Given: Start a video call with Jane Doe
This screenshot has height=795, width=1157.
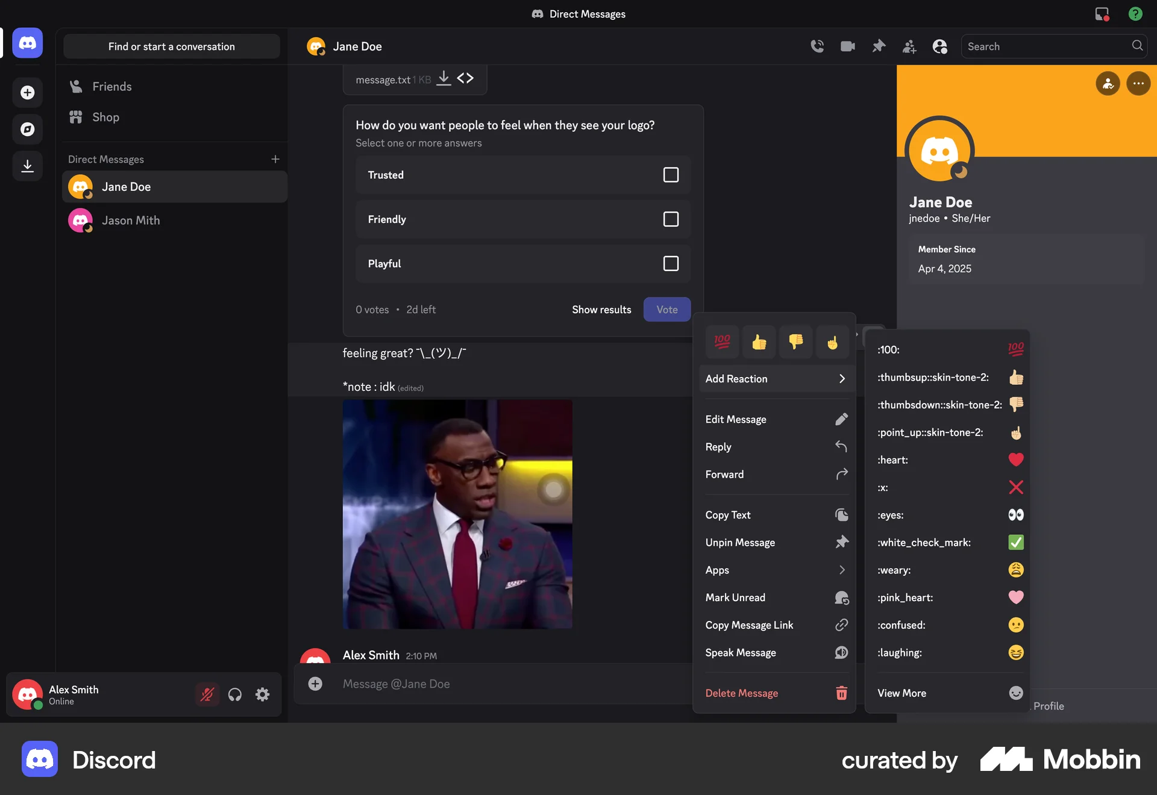Looking at the screenshot, I should tap(847, 46).
